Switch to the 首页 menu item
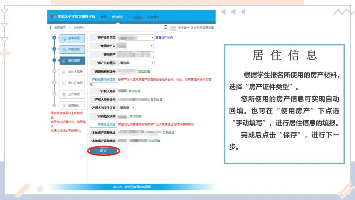Screen dimensions: 355x200 [104, 17]
